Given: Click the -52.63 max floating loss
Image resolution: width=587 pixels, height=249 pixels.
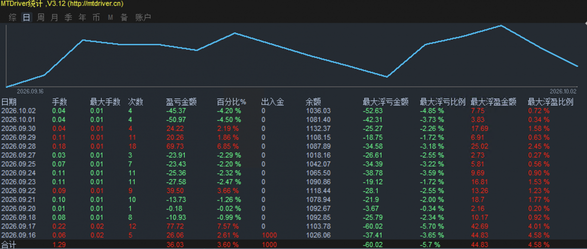Looking at the screenshot, I should [x=372, y=111].
